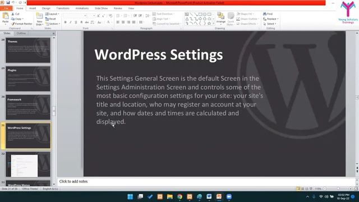Open Zoom from the taskbar
Screen dimensions: 359x202
229,196
